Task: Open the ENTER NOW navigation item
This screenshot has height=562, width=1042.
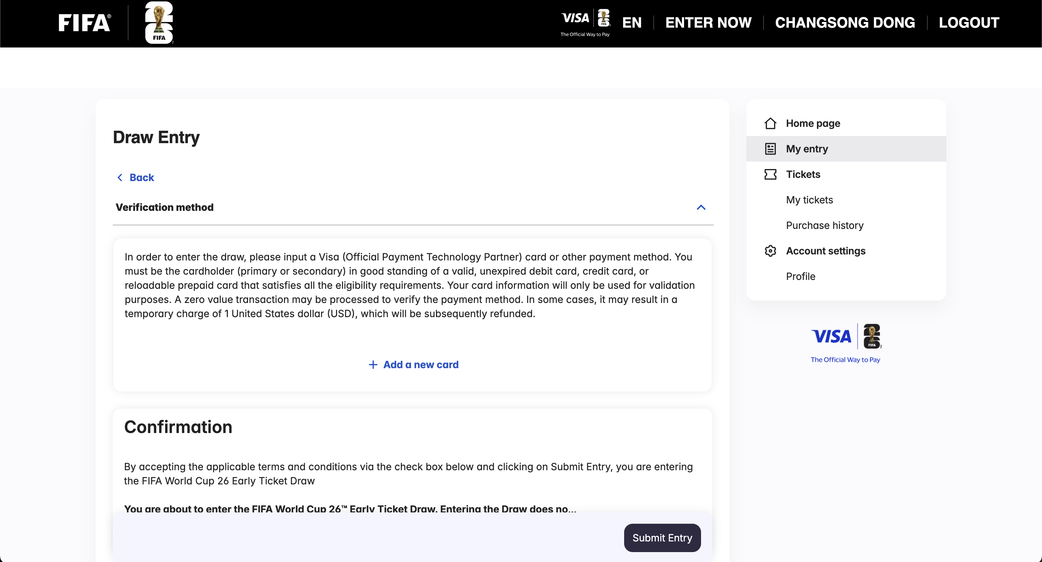Action: (x=708, y=22)
